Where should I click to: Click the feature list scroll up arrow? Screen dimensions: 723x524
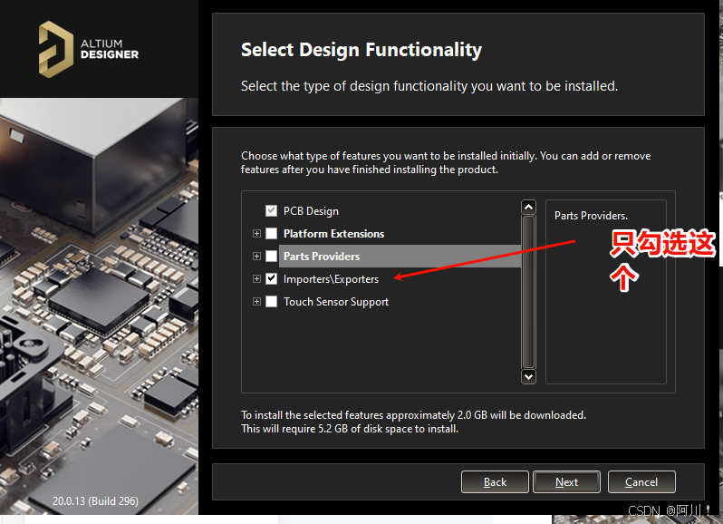(x=528, y=207)
